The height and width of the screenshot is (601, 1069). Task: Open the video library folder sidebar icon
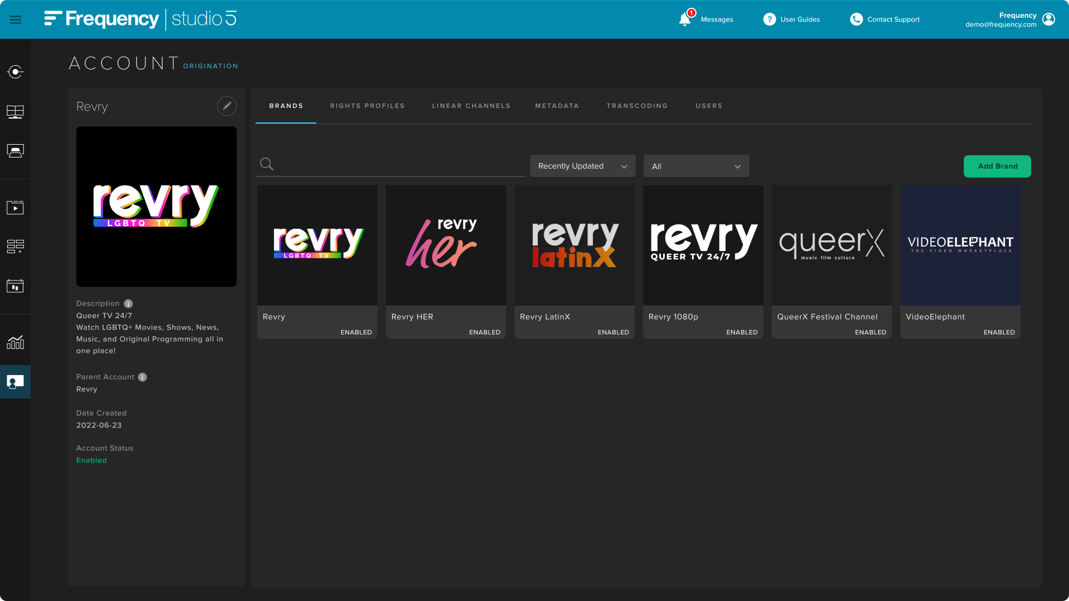click(x=15, y=208)
